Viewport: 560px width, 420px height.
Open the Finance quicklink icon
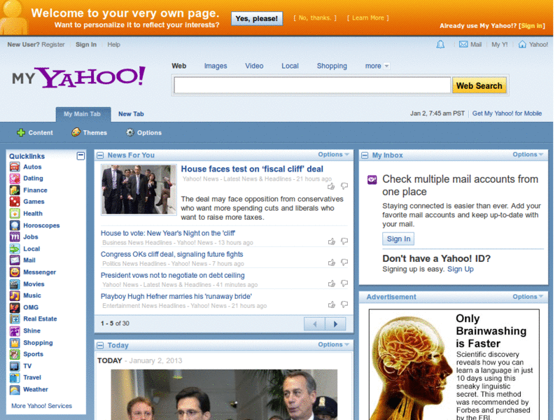(x=15, y=190)
